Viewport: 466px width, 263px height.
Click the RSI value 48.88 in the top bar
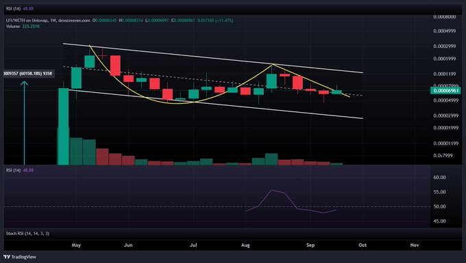(28, 9)
